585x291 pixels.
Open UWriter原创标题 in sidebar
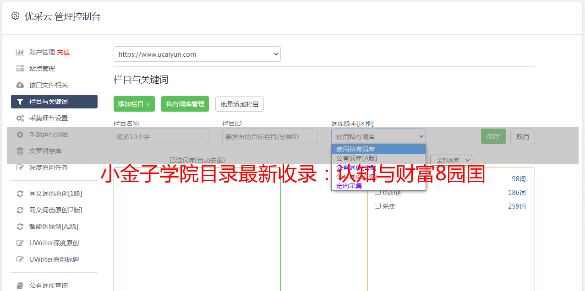click(54, 259)
